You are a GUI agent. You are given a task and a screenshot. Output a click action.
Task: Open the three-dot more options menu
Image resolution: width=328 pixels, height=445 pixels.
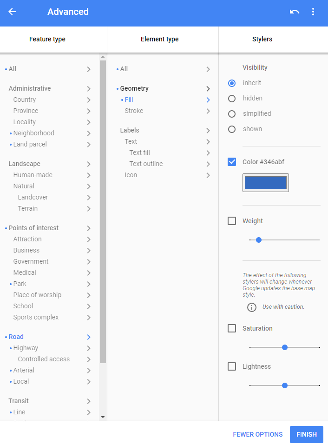[x=313, y=12]
